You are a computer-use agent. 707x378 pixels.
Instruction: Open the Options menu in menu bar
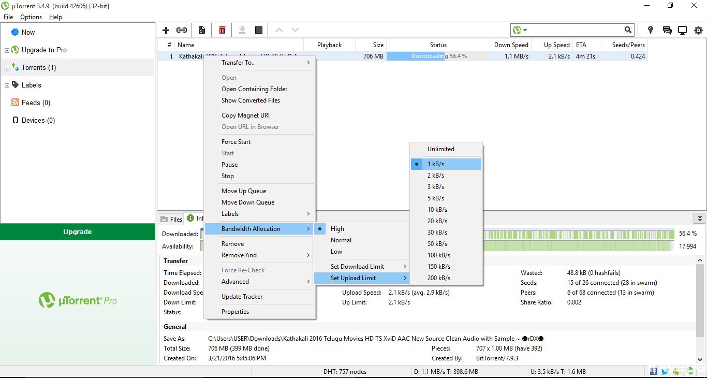[x=31, y=17]
